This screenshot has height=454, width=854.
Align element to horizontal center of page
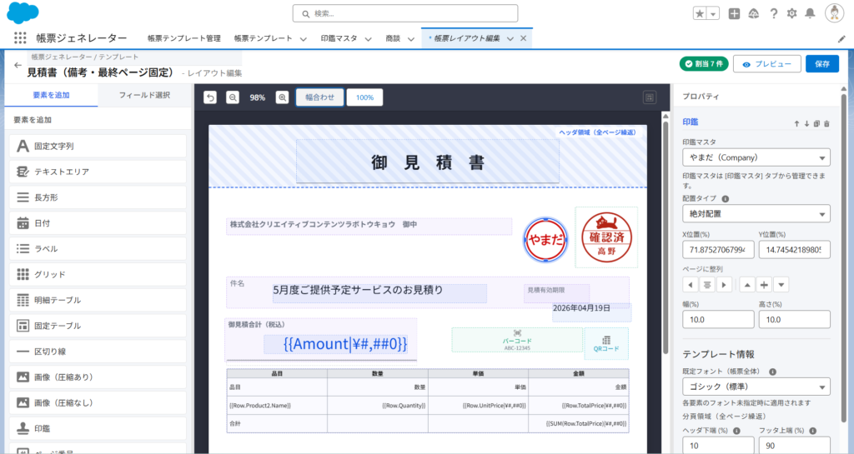tap(707, 285)
